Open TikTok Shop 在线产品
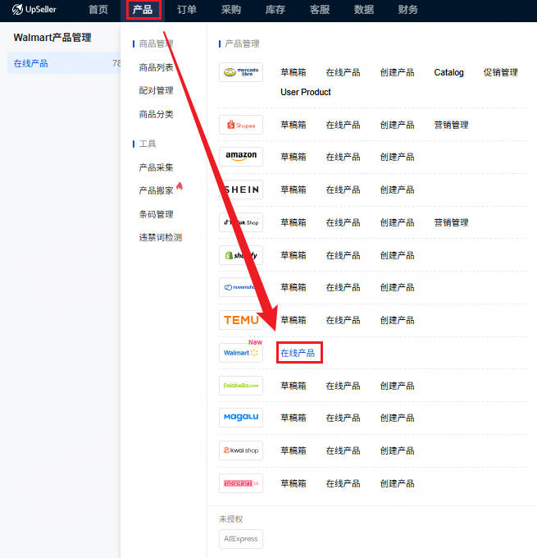The height and width of the screenshot is (558, 537). click(344, 222)
